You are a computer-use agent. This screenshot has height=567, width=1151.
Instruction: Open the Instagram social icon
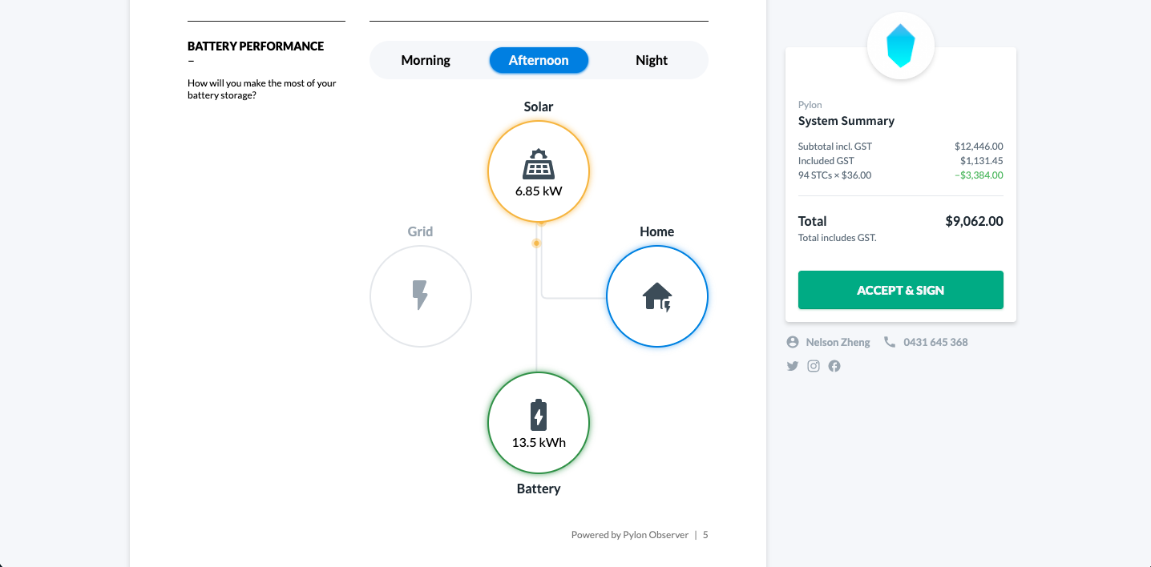pos(813,366)
